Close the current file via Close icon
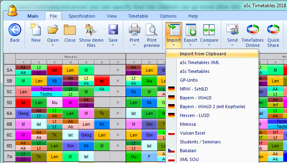This screenshot has width=287, height=163. click(70, 30)
